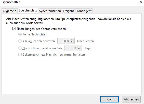Uncheck Einstellungen des Kontos verwenden

pos(14,29)
